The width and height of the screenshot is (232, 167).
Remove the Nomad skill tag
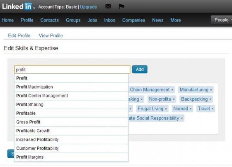point(191,109)
